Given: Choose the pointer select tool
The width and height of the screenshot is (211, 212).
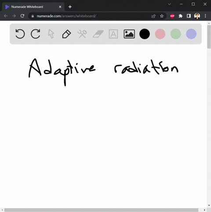Looking at the screenshot, I should [x=51, y=34].
